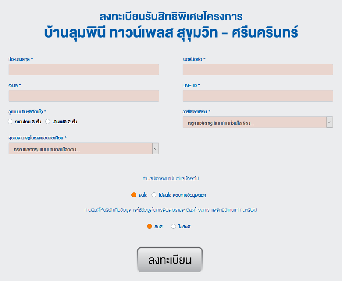Viewport: 342px width, 281px height.
Task: Focus the เบอร์มือถือ mobile number field
Action: pos(258,70)
